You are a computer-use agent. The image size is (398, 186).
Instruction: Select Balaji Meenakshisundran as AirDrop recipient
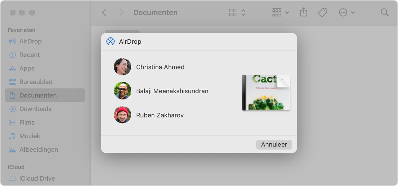[172, 91]
